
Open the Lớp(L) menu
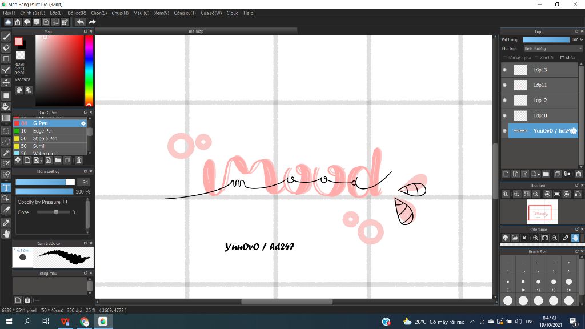pos(57,13)
